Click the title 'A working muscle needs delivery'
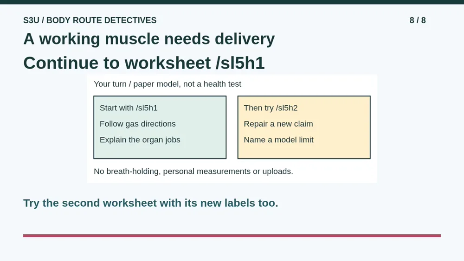This screenshot has height=261, width=464. tap(149, 39)
